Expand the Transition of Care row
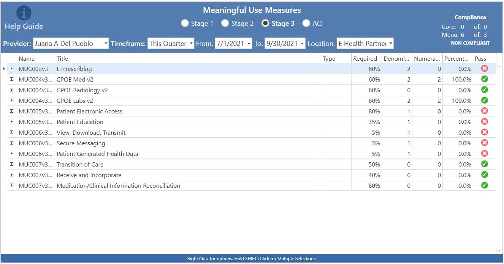Image resolution: width=504 pixels, height=264 pixels. coord(11,164)
